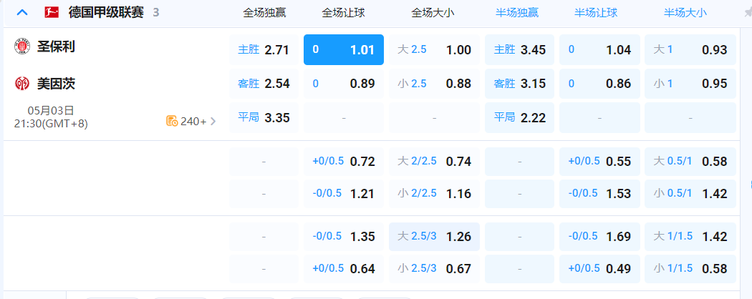Choose 小 2.5/3 at 0.67
The image size is (752, 299).
coord(434,269)
